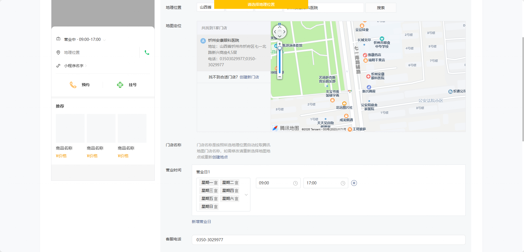Click 忻州安康眼科医院 red marker on map
This screenshot has width=524, height=252.
tap(368, 76)
